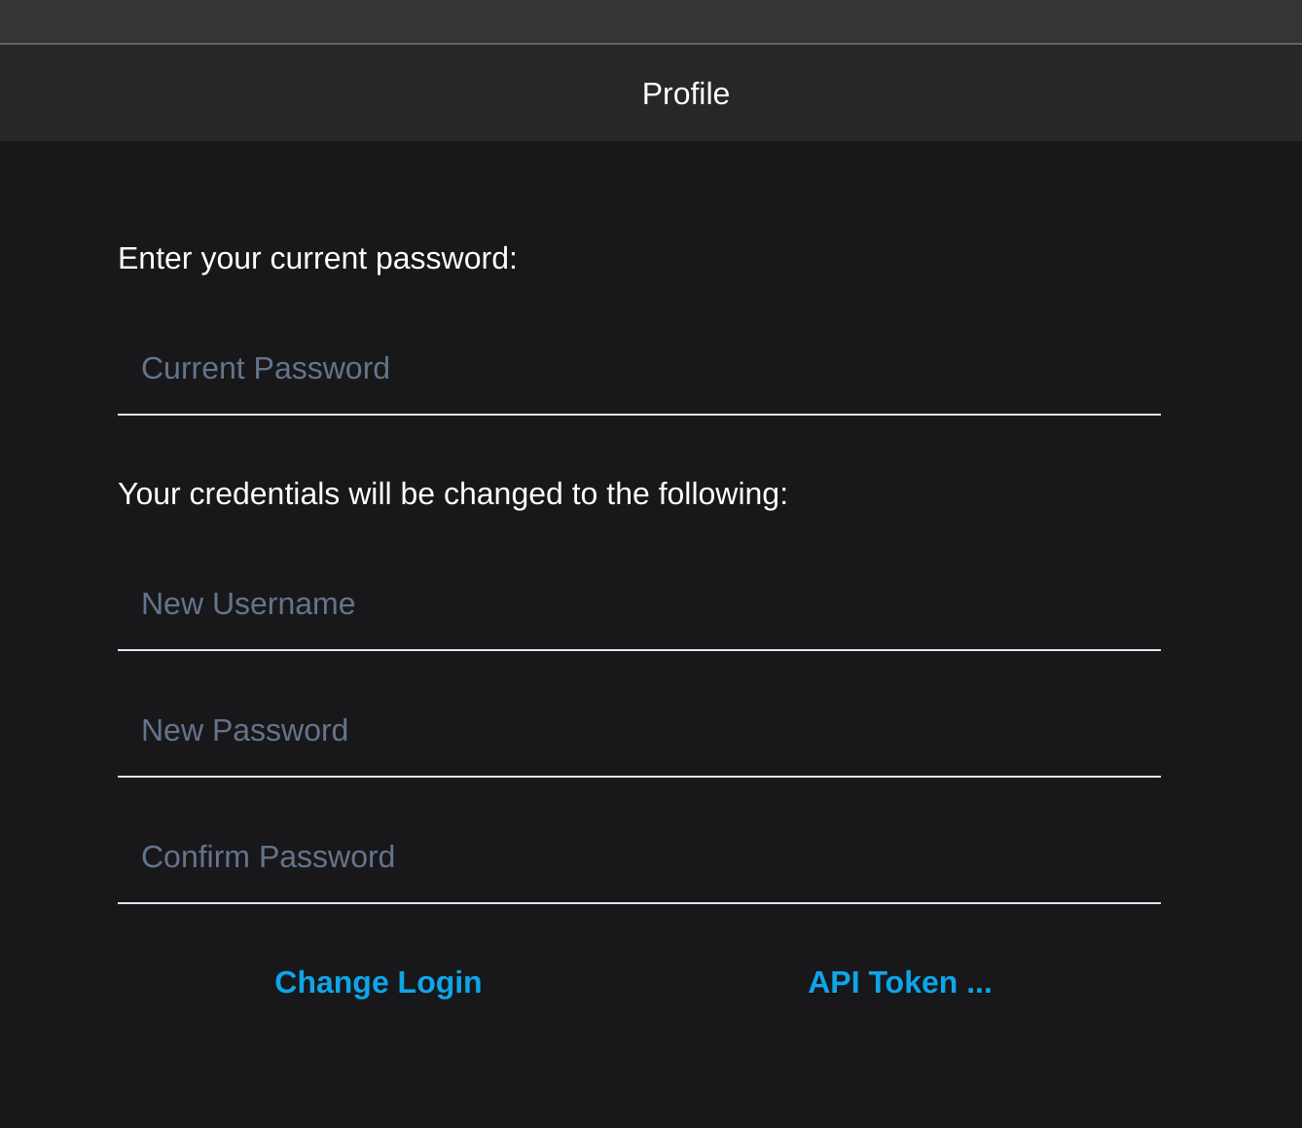This screenshot has width=1302, height=1128.
Task: Focus the New Username text field
Action: coord(639,604)
